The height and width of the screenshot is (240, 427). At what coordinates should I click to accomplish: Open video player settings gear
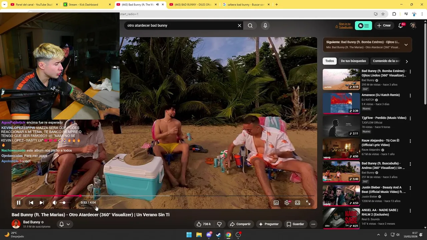coord(287,203)
